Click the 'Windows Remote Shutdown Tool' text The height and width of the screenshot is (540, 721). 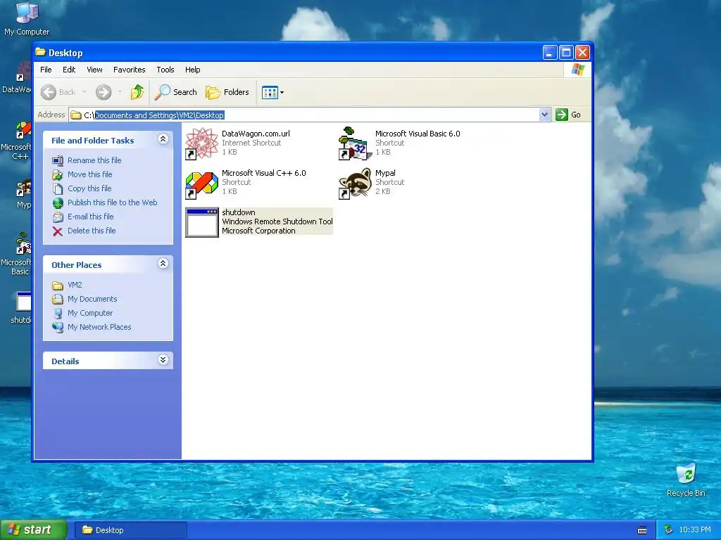[x=277, y=221]
